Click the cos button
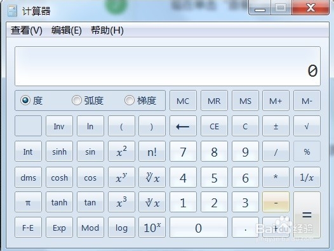The width and height of the screenshot is (334, 251). point(90,177)
